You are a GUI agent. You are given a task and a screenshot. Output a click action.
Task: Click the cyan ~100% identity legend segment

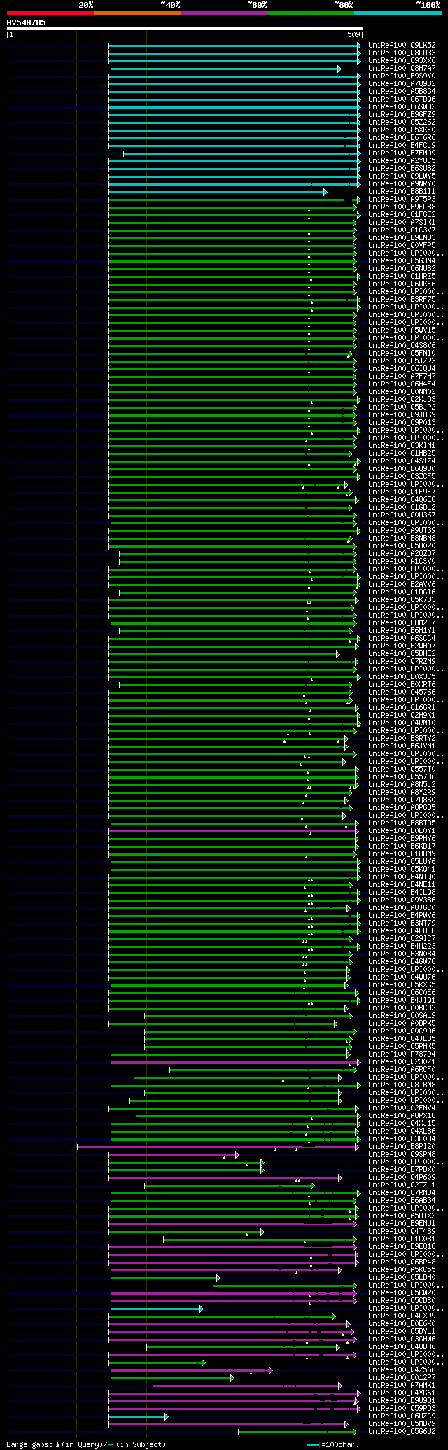click(x=398, y=13)
